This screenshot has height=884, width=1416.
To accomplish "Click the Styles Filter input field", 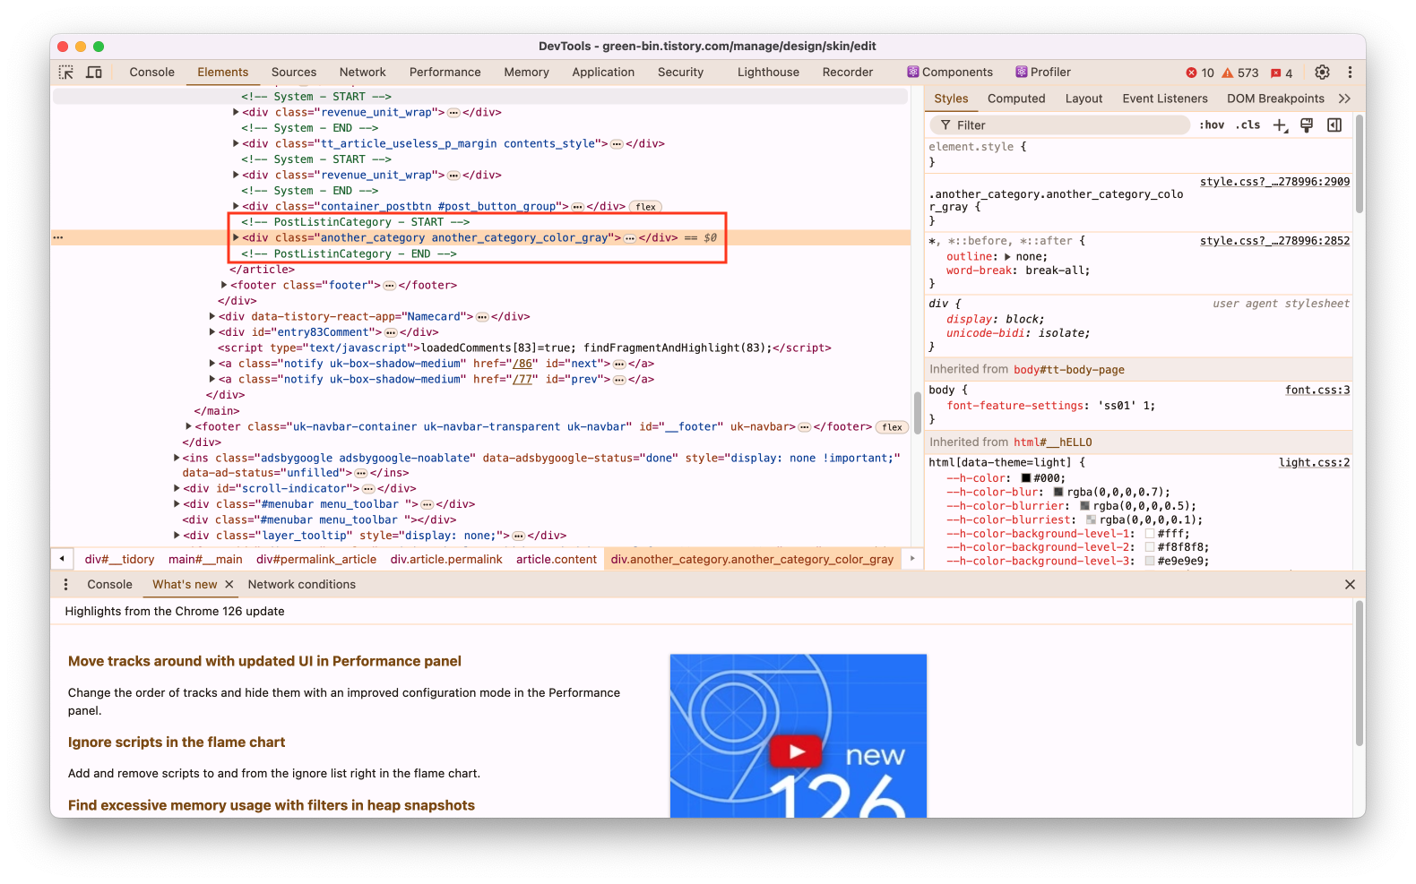I will 1059,125.
